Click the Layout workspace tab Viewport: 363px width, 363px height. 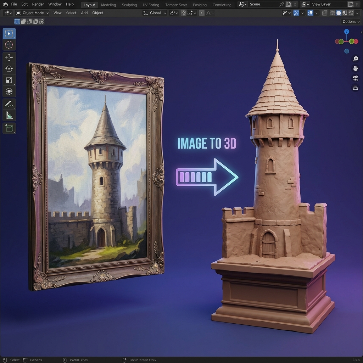pos(89,5)
